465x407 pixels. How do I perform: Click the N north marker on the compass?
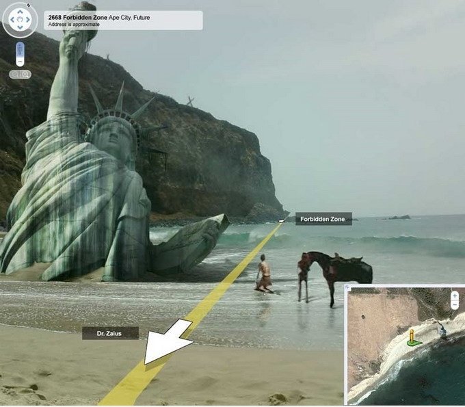coord(29,5)
